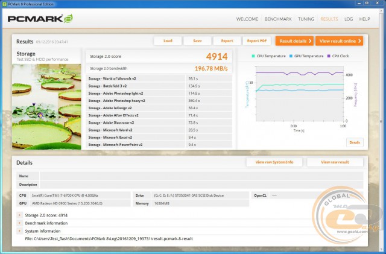Click the Memory value 16384MB
The height and width of the screenshot is (254, 386).
(x=162, y=203)
